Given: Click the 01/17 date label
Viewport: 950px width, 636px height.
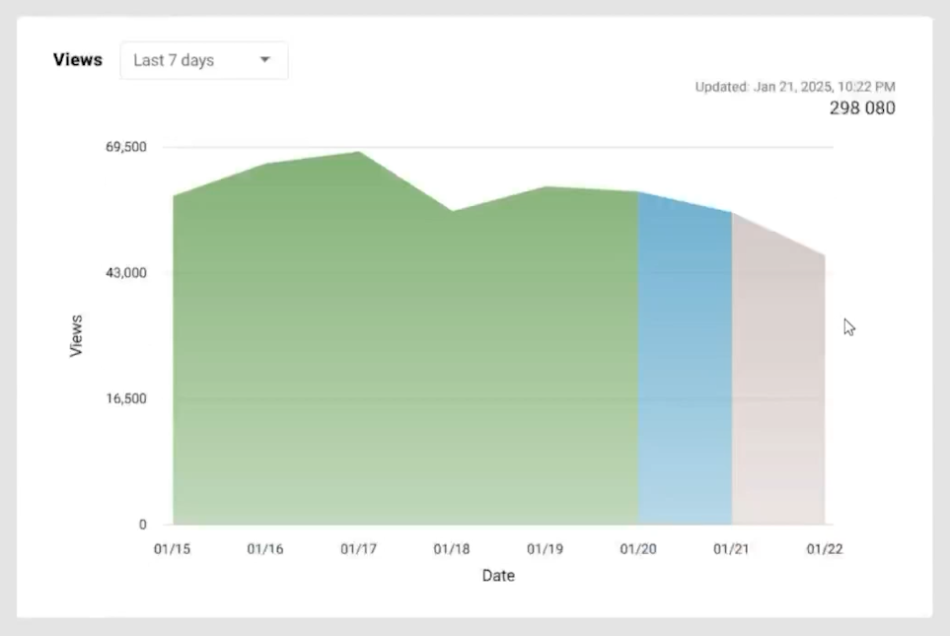Looking at the screenshot, I should point(358,549).
